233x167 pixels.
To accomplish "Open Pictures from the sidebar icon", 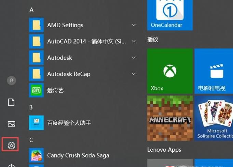I will tap(11, 124).
